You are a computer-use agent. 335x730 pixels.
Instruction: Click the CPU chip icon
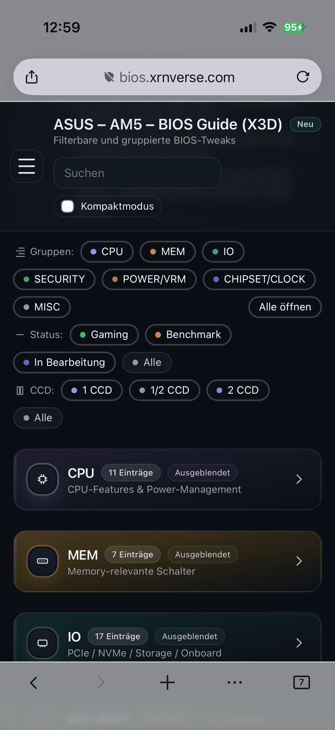pos(43,479)
